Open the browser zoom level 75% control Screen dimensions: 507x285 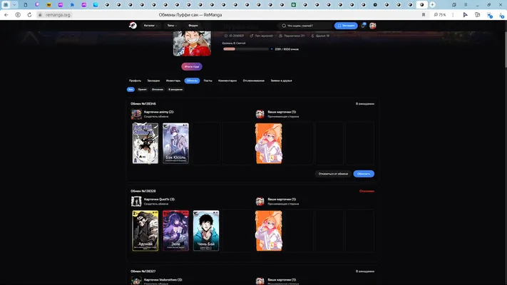coord(440,15)
